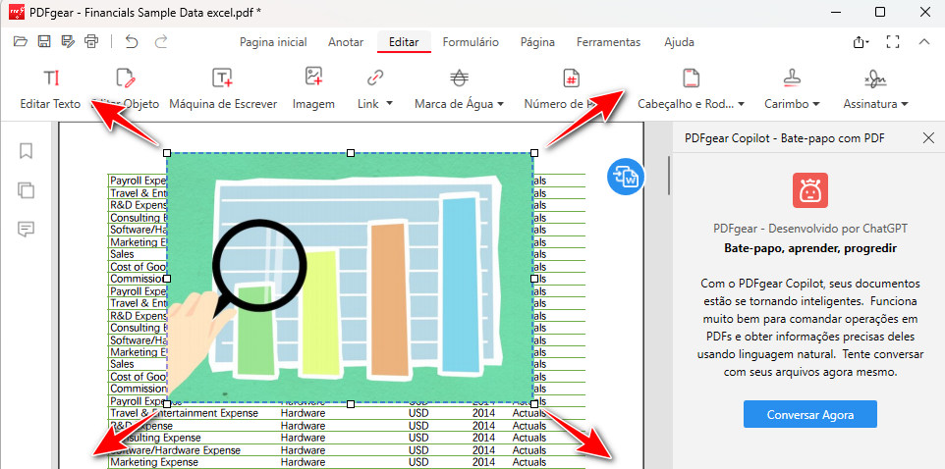Open the comments panel in left sidebar

click(27, 229)
